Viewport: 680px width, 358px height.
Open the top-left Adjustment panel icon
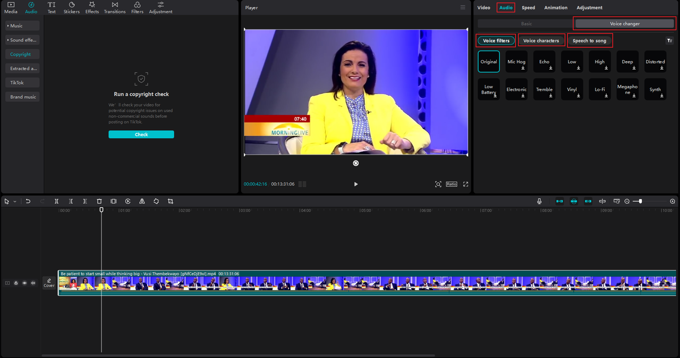[x=160, y=7]
